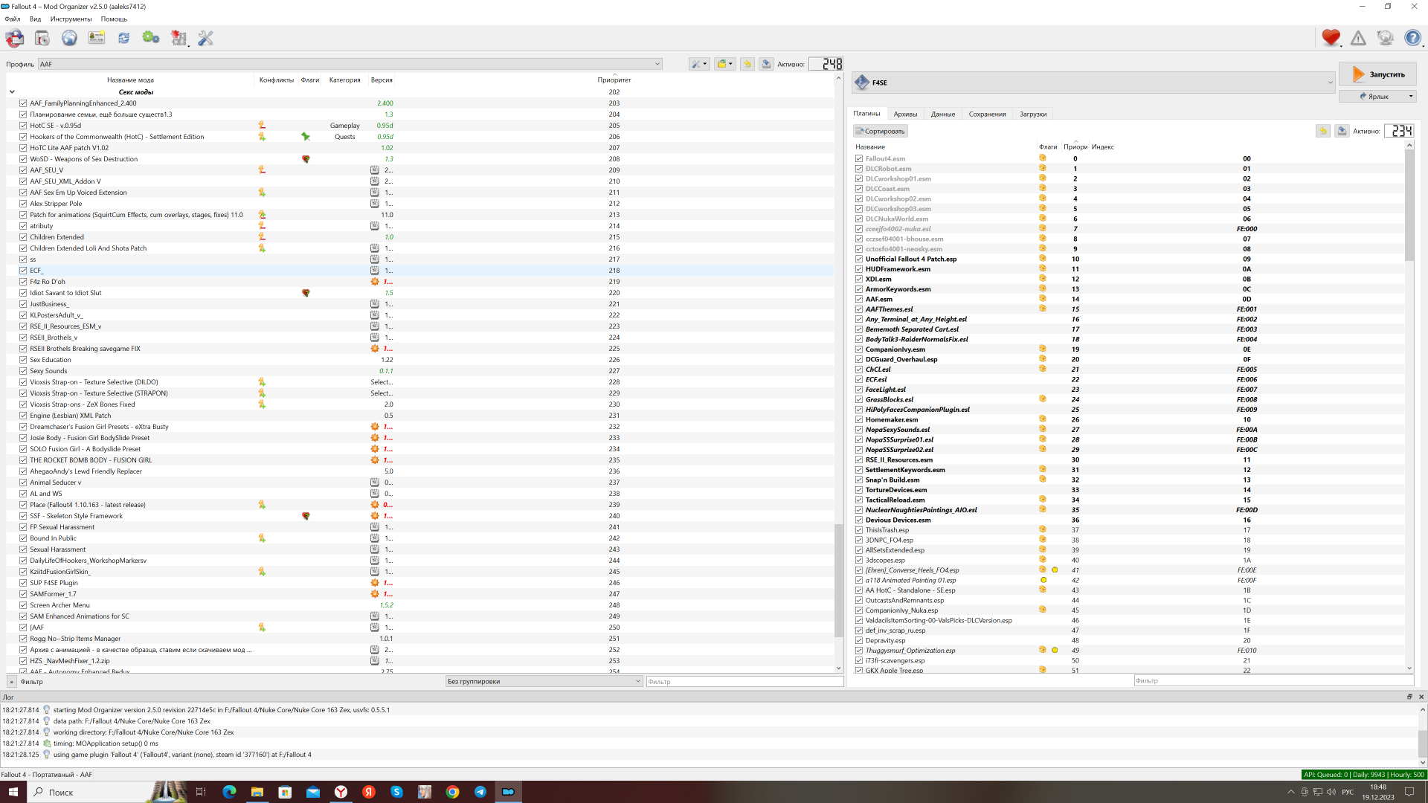Viewport: 1428px width, 803px height.
Task: Click the refresh icon in toolbar
Action: tap(123, 38)
